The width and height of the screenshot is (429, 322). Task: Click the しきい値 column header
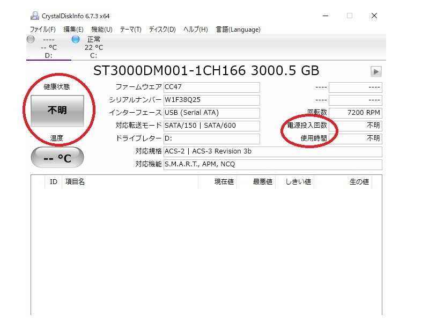[x=294, y=182]
